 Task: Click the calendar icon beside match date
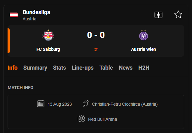41,104
